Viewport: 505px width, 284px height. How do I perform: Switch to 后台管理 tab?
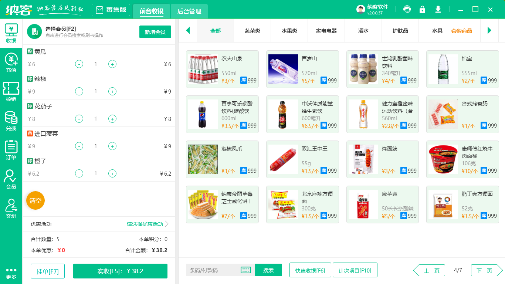pyautogui.click(x=189, y=11)
